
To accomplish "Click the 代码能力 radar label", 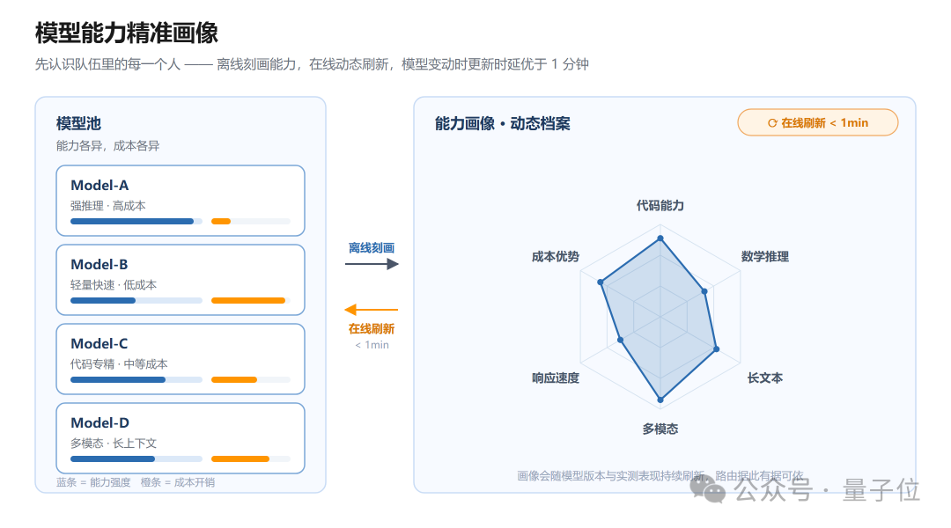I will click(660, 206).
